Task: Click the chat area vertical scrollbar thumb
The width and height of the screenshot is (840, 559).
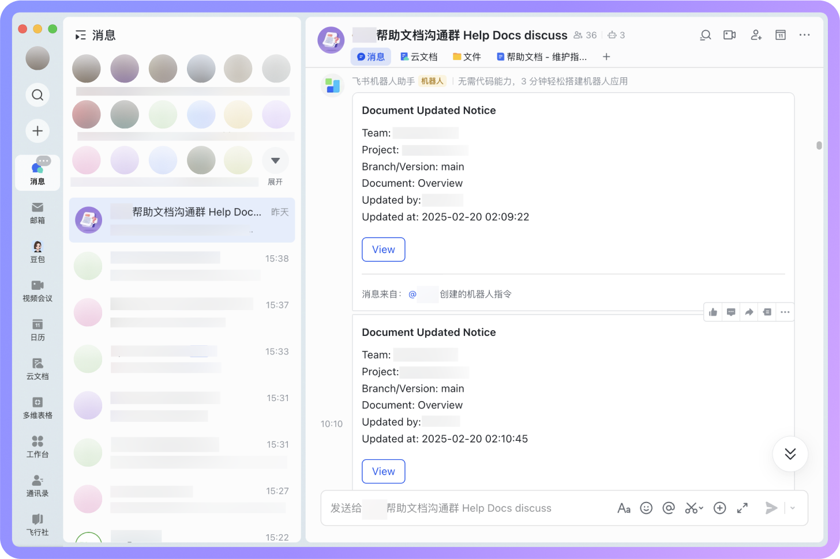Action: pos(819,145)
